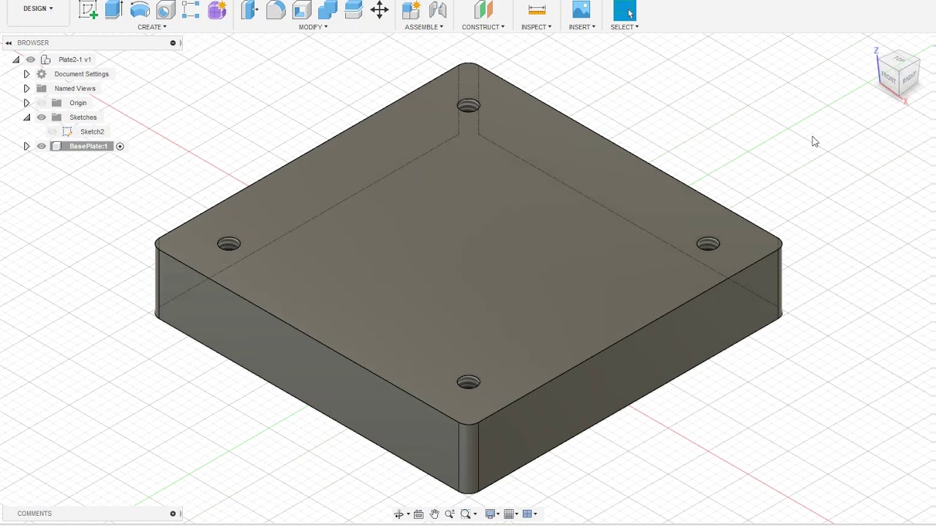Click the Orbit tool in navigation bar

[399, 514]
